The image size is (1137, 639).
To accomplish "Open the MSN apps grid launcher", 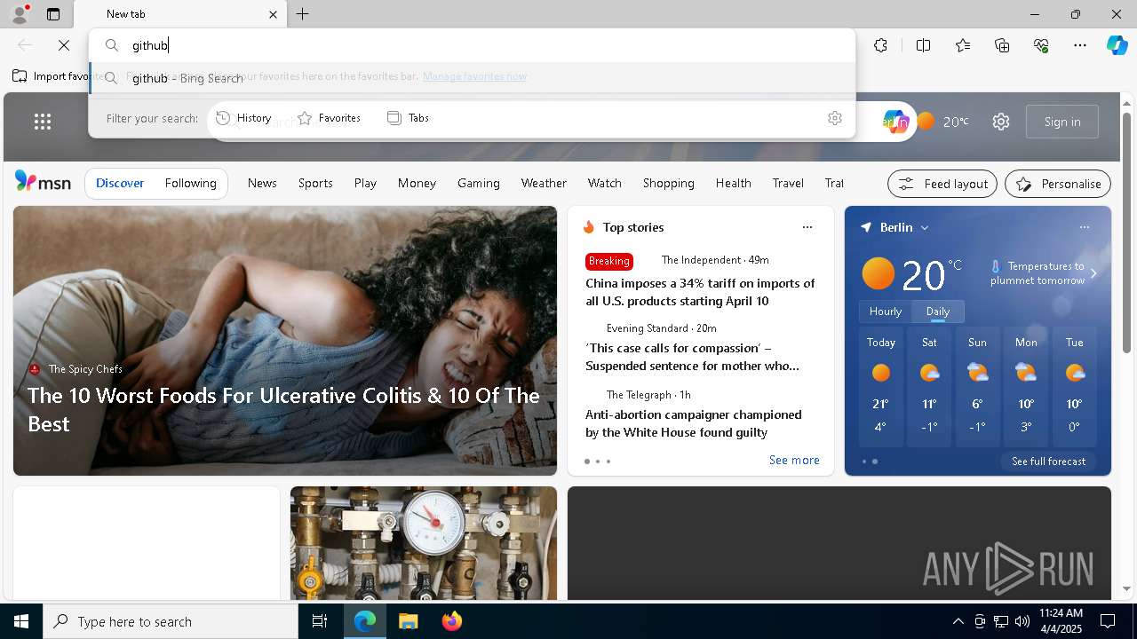I will coord(42,122).
